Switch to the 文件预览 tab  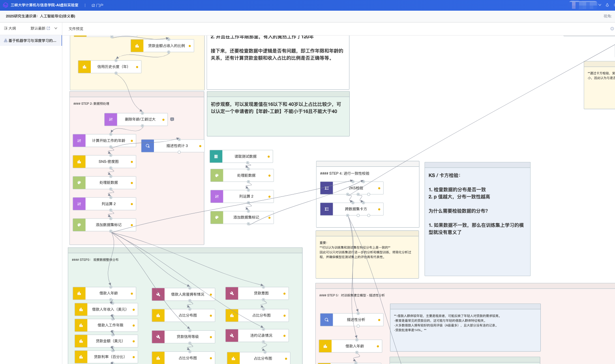tap(76, 29)
